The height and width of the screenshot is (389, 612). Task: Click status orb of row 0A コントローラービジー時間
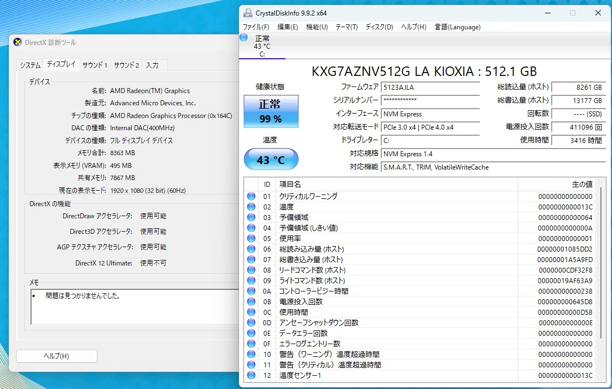pos(251,291)
